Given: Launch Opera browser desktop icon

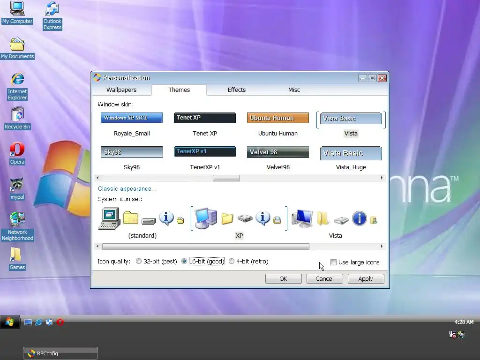Looking at the screenshot, I should point(17,154).
